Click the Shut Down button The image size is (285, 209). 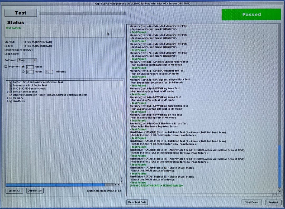[252, 202]
